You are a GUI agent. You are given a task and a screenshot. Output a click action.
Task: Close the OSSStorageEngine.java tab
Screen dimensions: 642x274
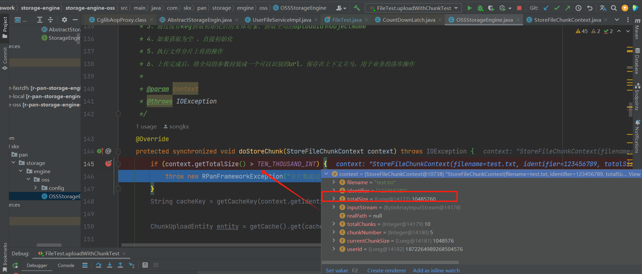518,20
